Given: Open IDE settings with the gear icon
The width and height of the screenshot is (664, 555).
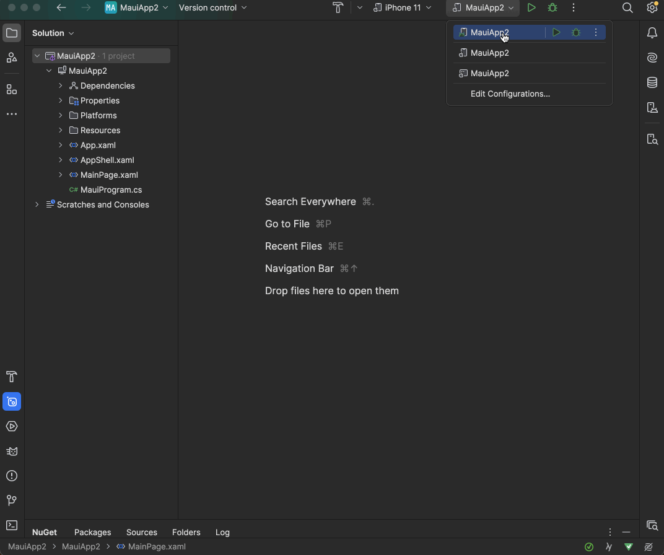Looking at the screenshot, I should [652, 7].
